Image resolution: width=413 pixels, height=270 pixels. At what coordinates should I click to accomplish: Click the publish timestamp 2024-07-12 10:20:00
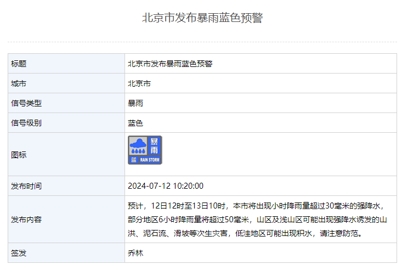(x=166, y=186)
